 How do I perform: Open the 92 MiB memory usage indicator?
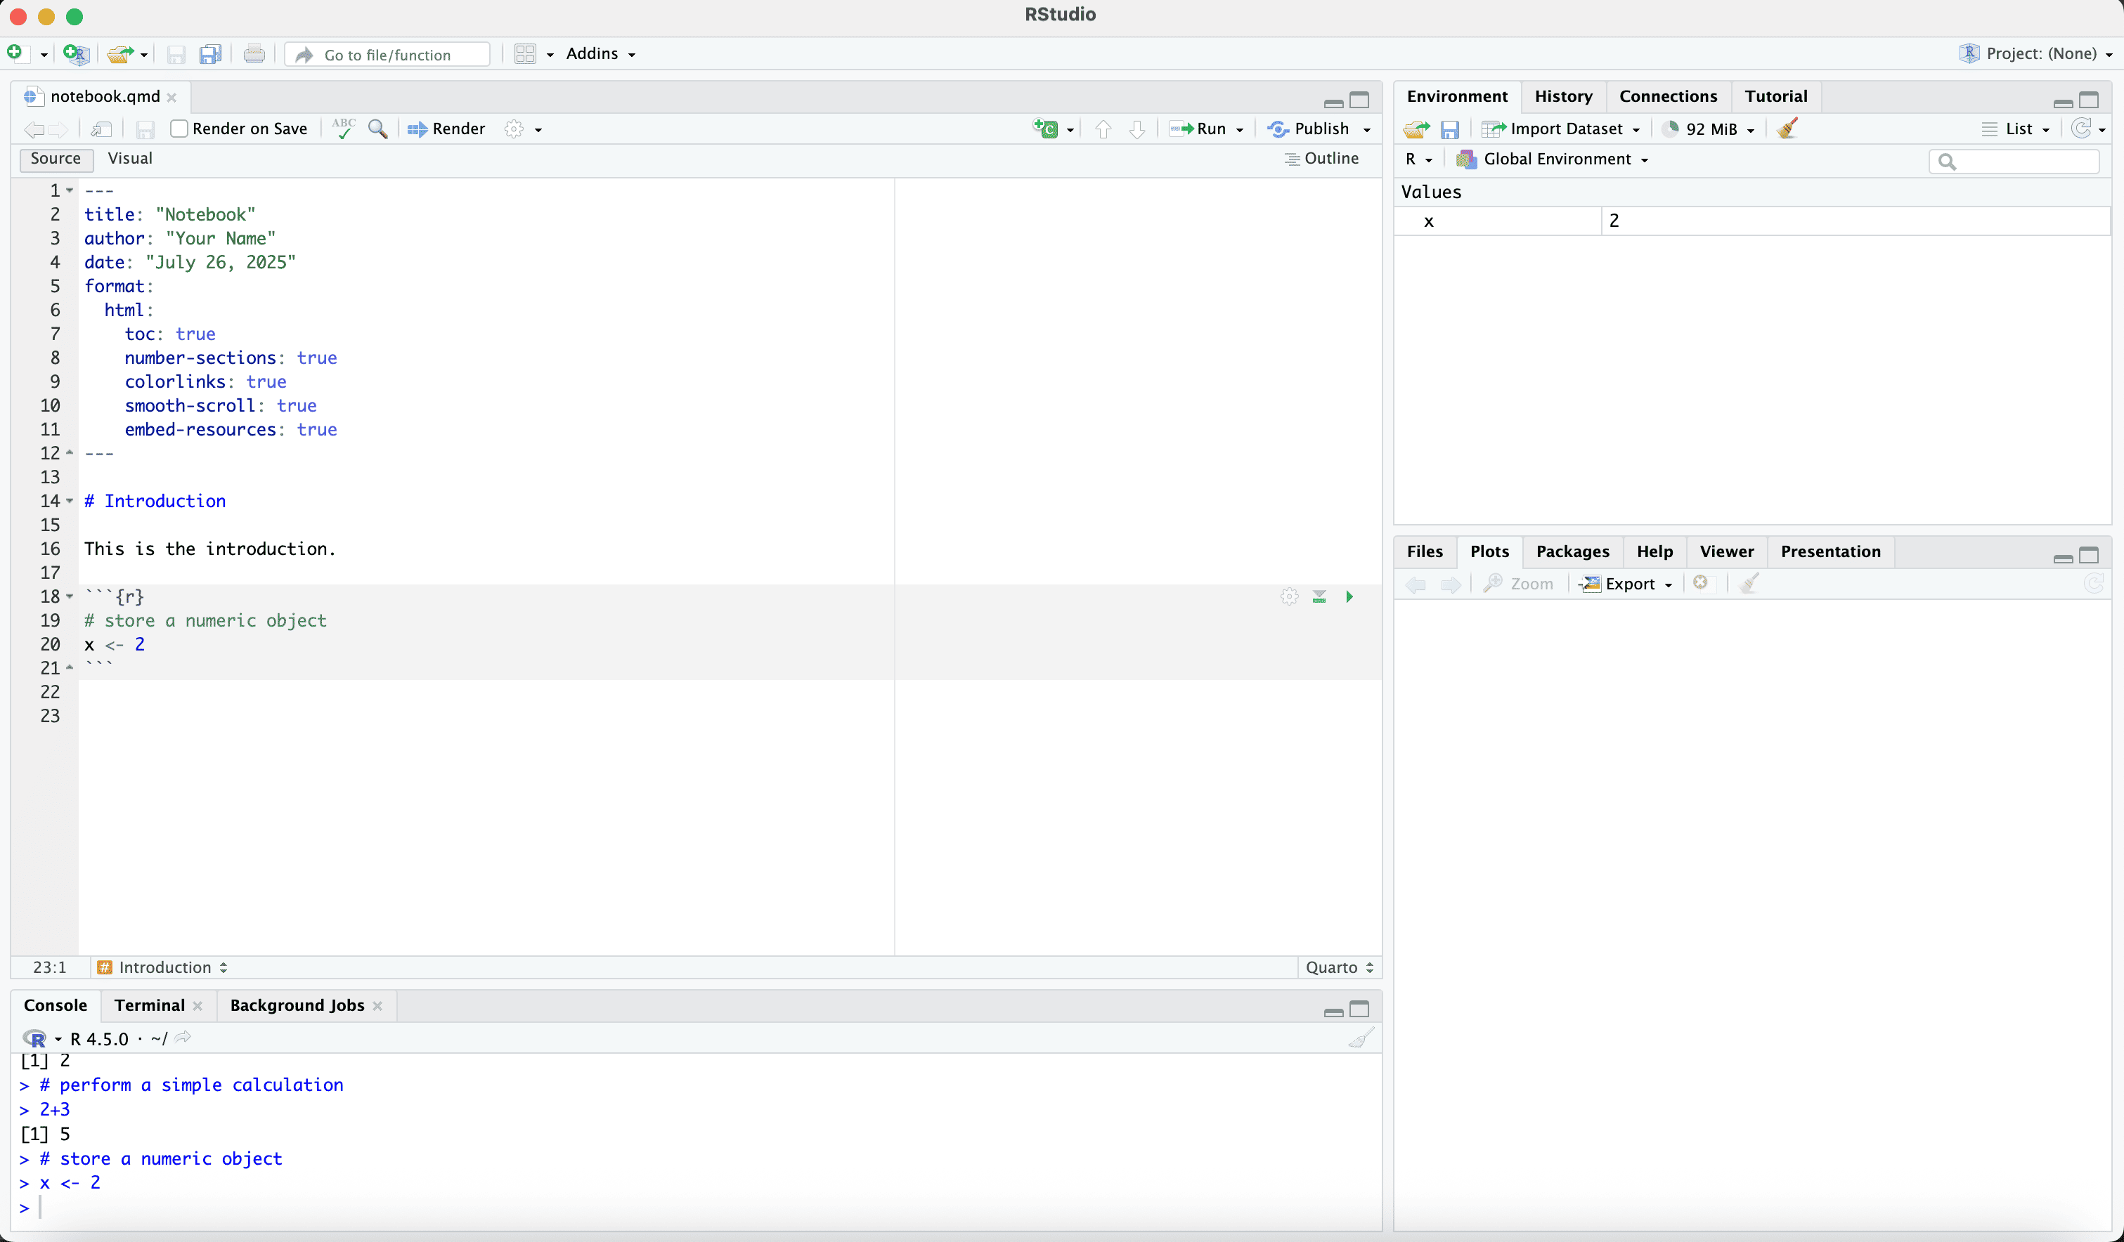(x=1709, y=128)
